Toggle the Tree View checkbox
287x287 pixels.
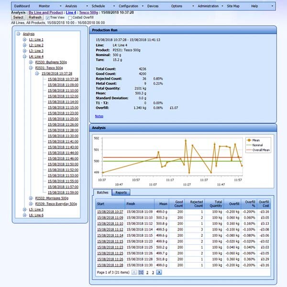pyautogui.click(x=47, y=17)
